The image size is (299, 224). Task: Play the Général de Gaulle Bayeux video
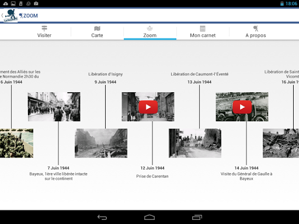click(242, 107)
